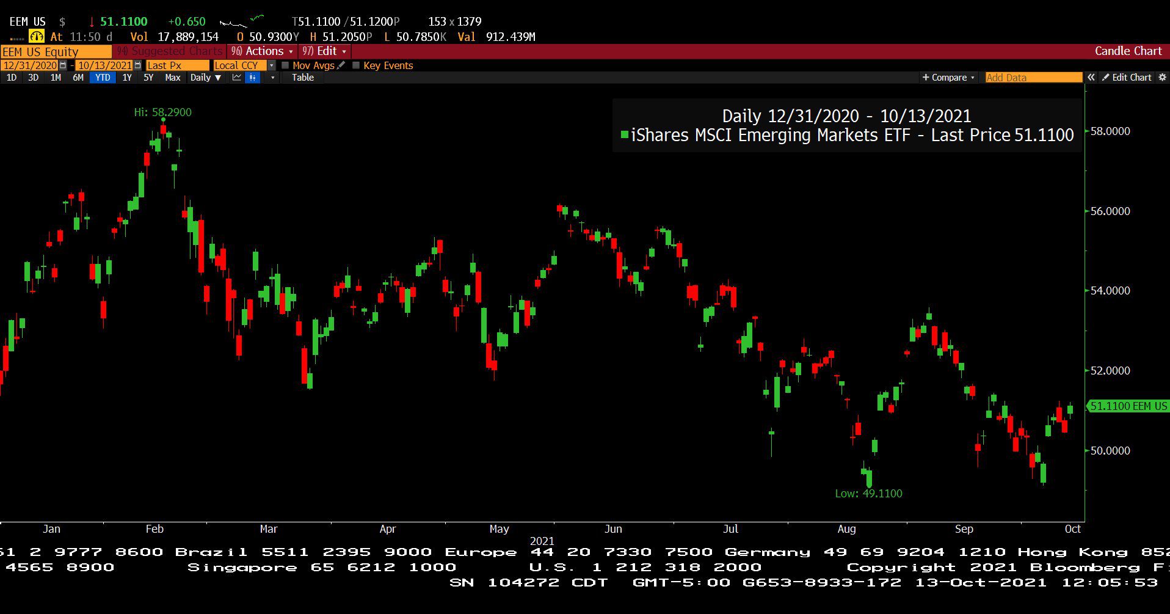Click the Hi: 58.2900 label
The width and height of the screenshot is (1170, 614).
(x=162, y=112)
